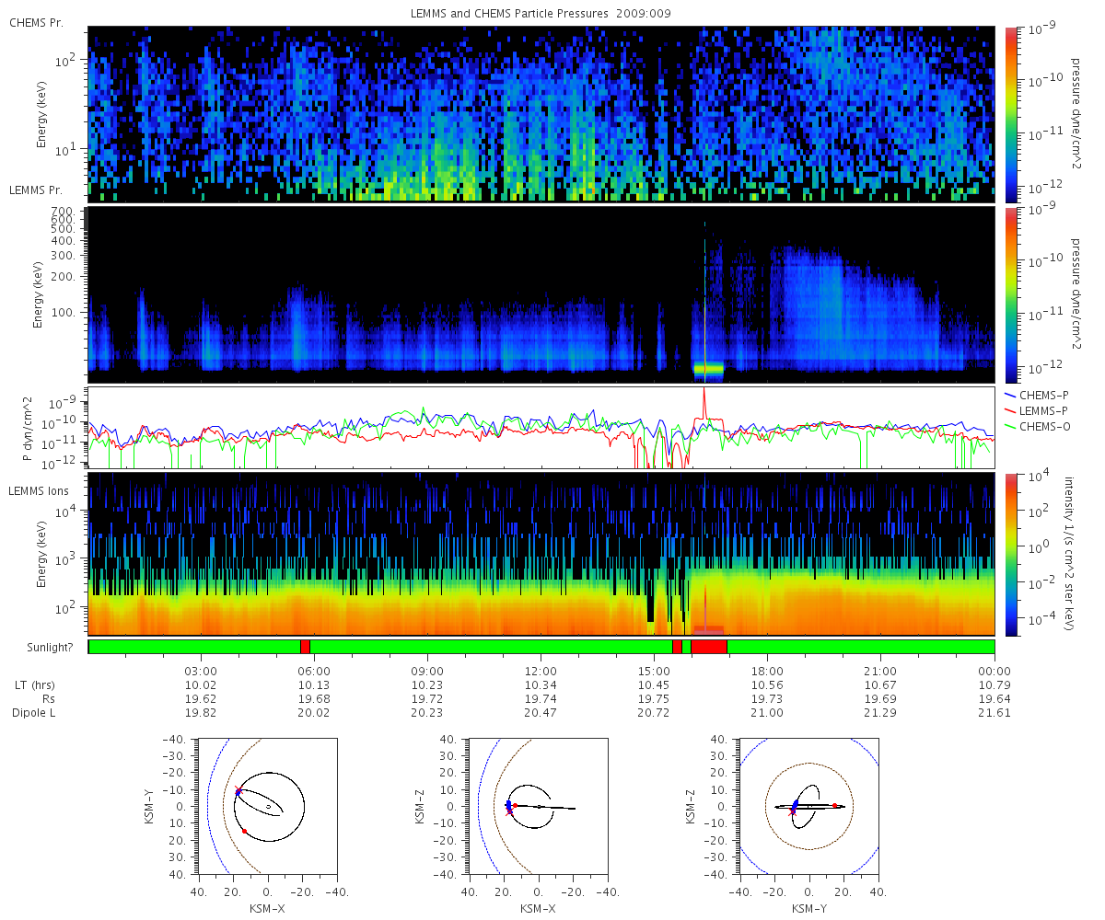
Task: Click the first short red segment in Sunlight bar
Action: pyautogui.click(x=305, y=647)
